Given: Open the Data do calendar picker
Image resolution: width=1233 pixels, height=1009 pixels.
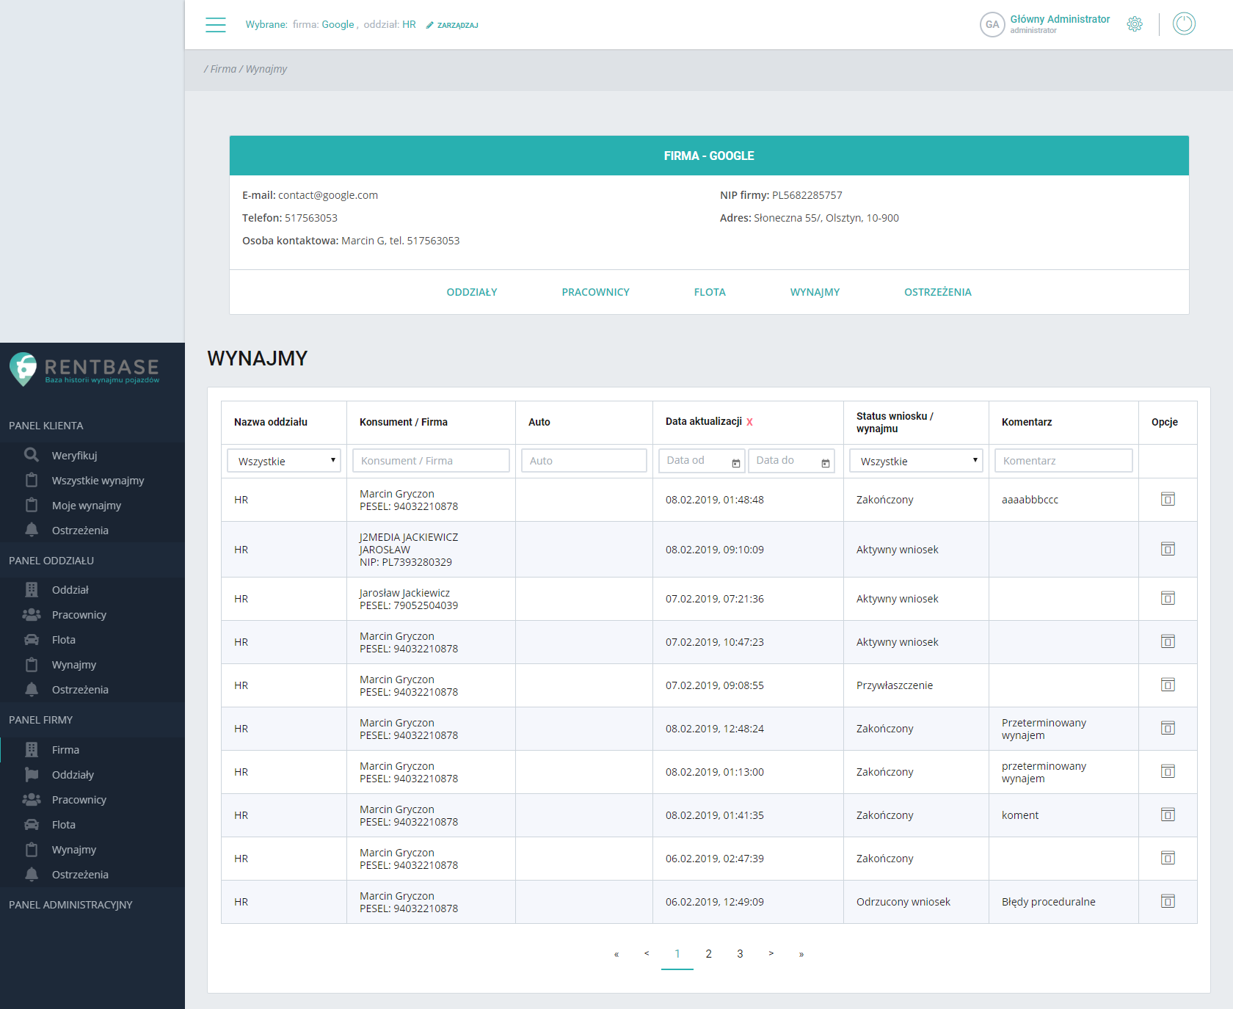Looking at the screenshot, I should (826, 463).
